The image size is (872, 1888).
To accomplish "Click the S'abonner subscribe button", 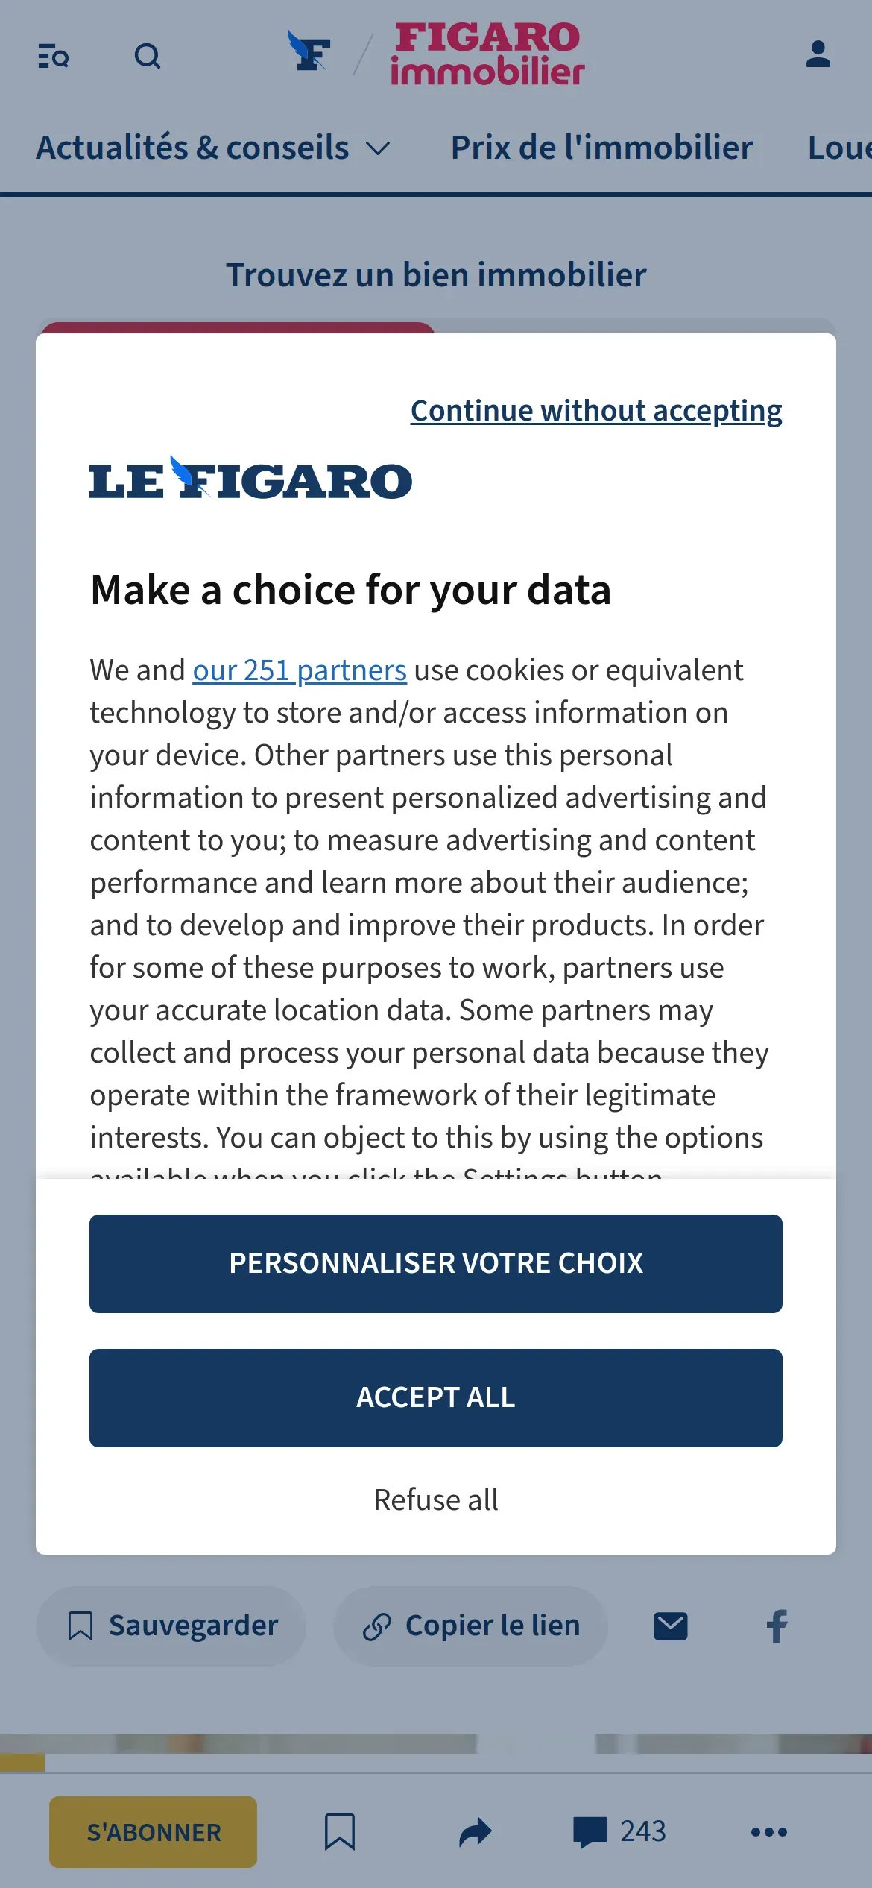I will (x=153, y=1832).
